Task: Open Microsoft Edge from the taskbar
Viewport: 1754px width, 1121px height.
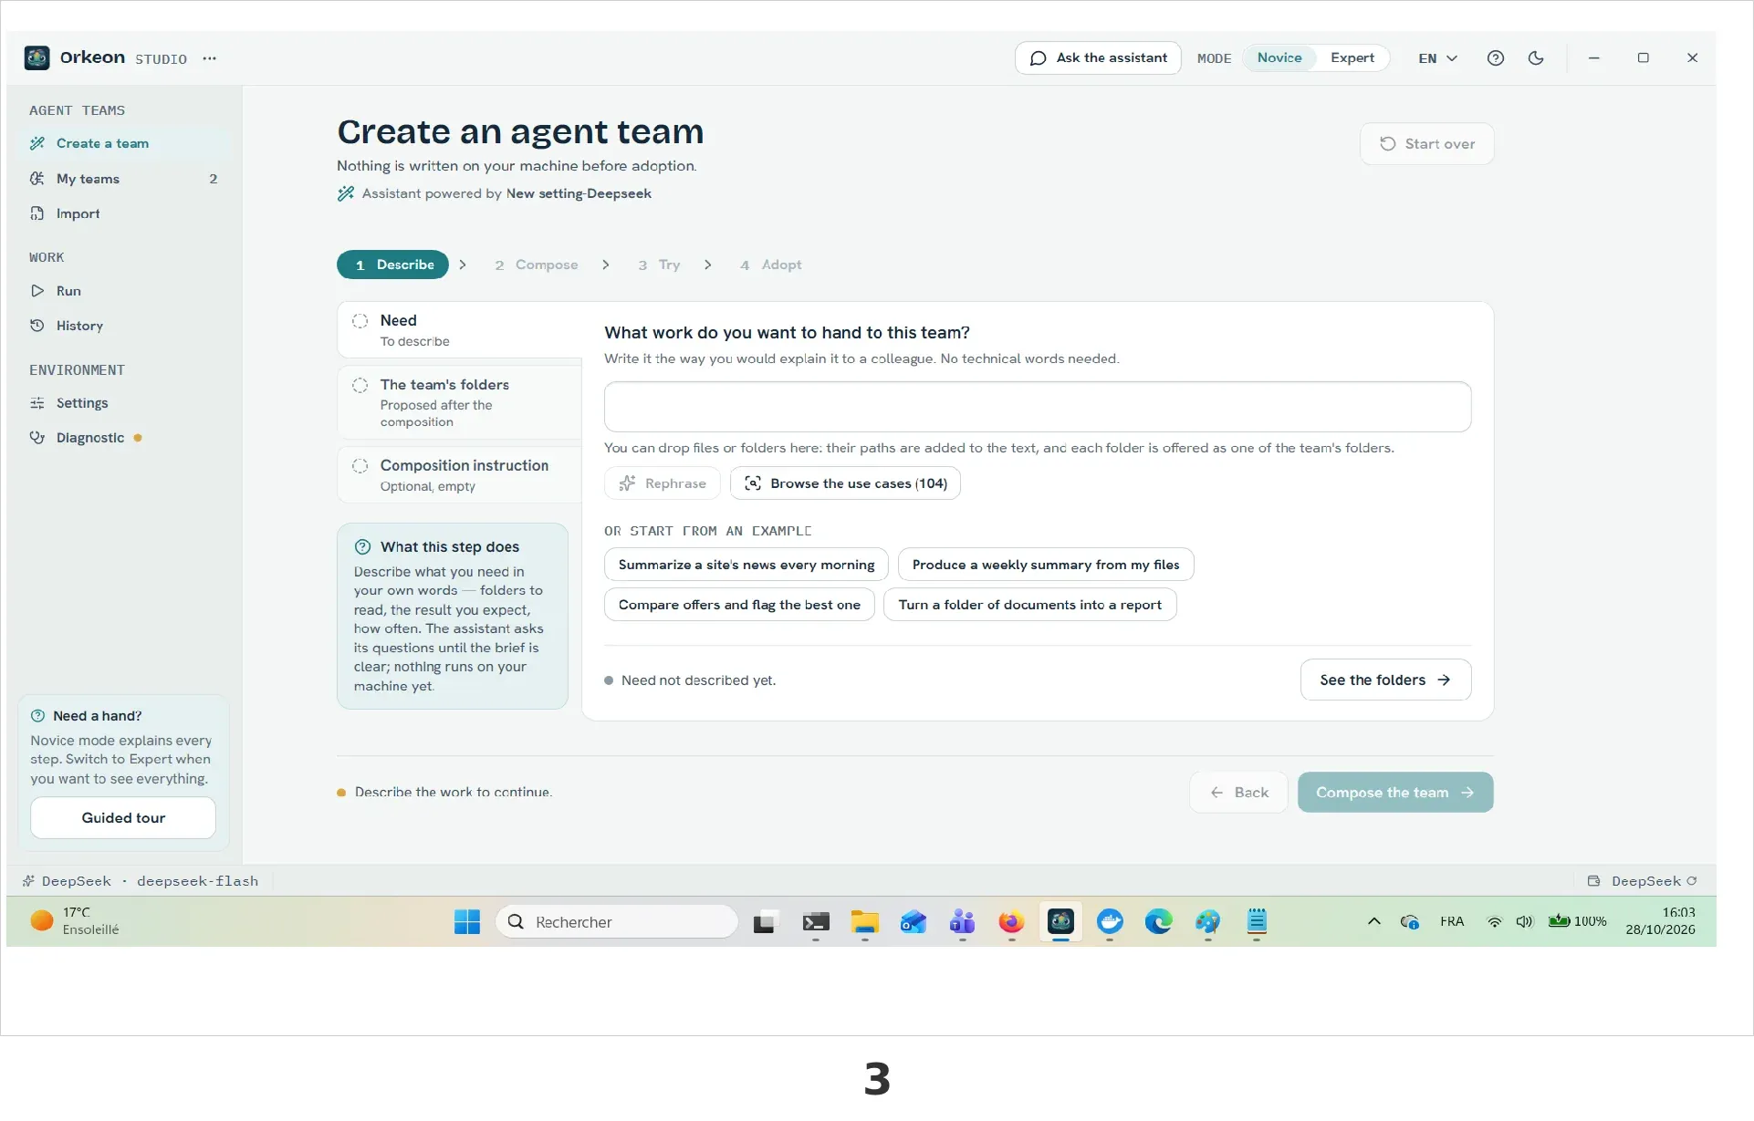Action: coord(1158,922)
